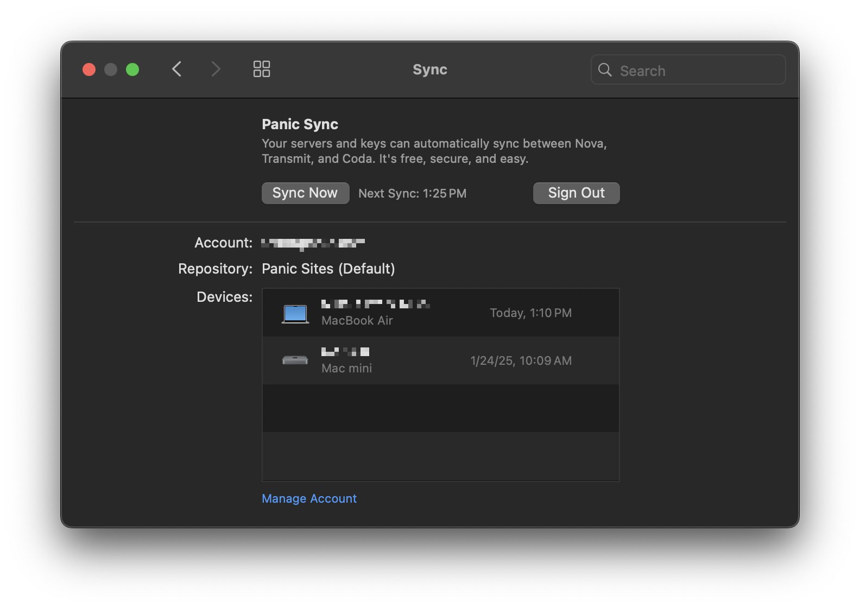The height and width of the screenshot is (608, 860).
Task: Go back with the left chevron
Action: coord(176,69)
